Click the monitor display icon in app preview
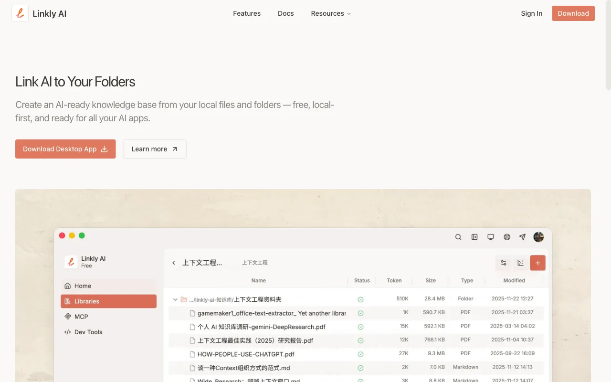Viewport: 611px width, 382px height. click(x=491, y=237)
